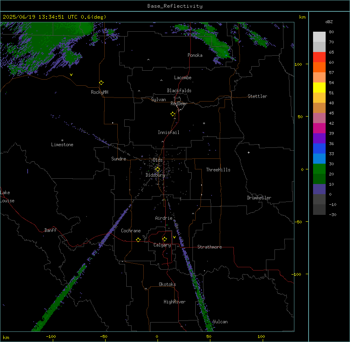Select the magenta 39-42 dBZ legend swatch
Screen dimensions: 350x342
pos(319,128)
